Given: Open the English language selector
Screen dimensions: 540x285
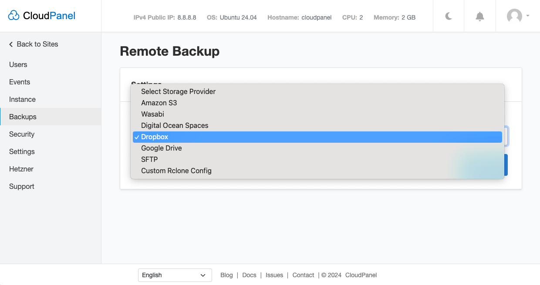Looking at the screenshot, I should (x=175, y=275).
